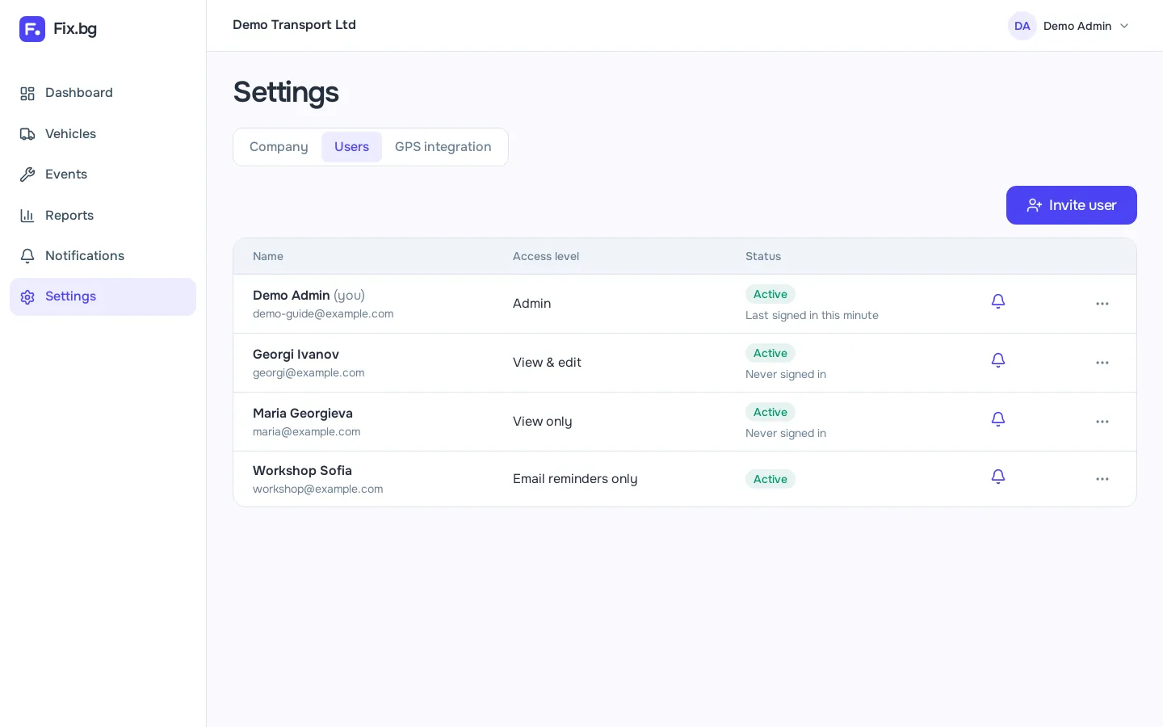The width and height of the screenshot is (1163, 727).
Task: Click the DA avatar in header
Action: tap(1022, 26)
